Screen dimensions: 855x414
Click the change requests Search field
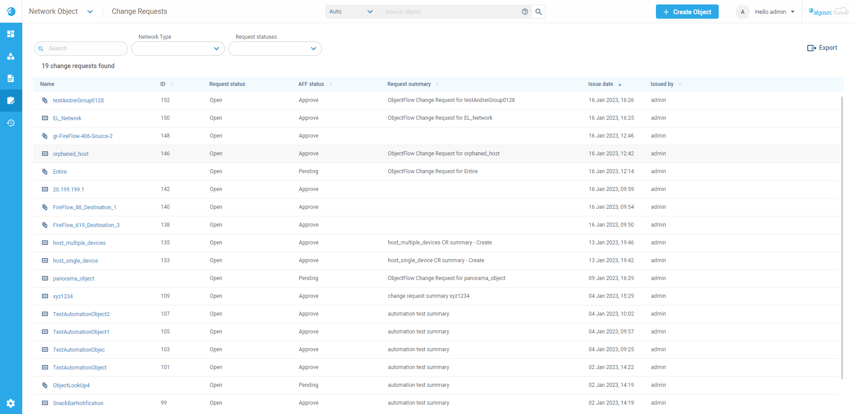tap(85, 49)
